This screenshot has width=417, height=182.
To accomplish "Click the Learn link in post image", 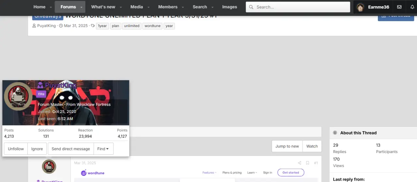I will 252,173.
